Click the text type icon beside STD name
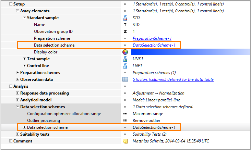The width and height of the screenshot is (251, 150). 125,25
